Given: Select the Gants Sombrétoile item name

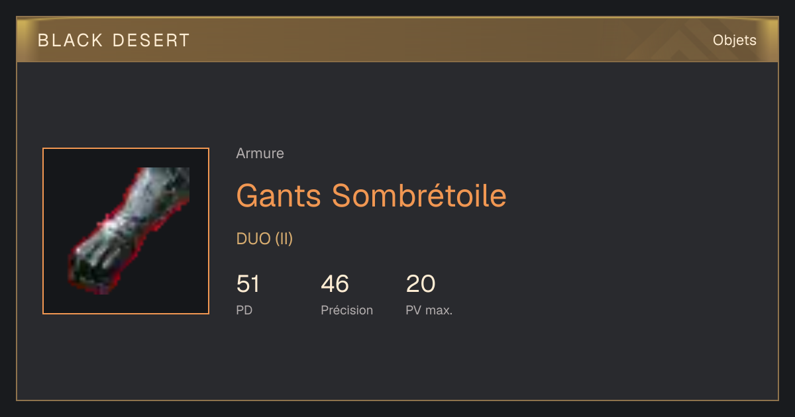Looking at the screenshot, I should [x=371, y=196].
